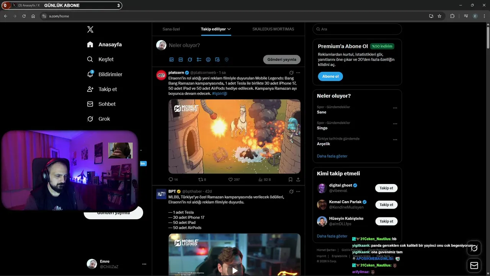Open browser profile E avatar
This screenshot has height=276, width=490.
475,16
